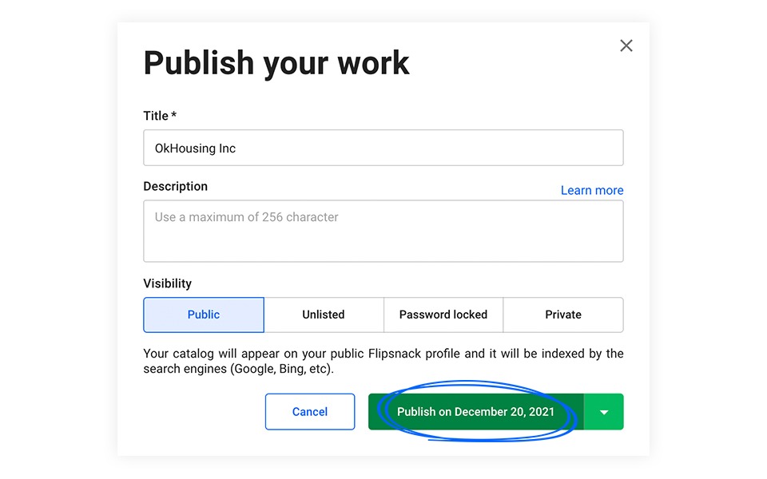Set visibility to Private

563,315
